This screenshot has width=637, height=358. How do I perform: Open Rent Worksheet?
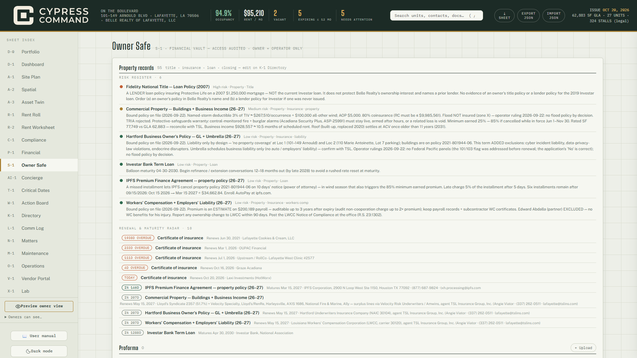(x=39, y=128)
